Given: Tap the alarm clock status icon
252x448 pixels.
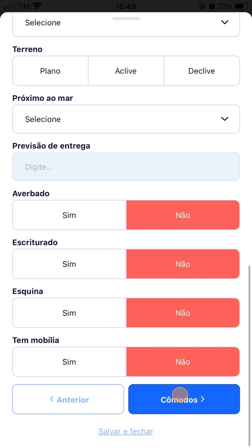Looking at the screenshot, I should pos(212,6).
